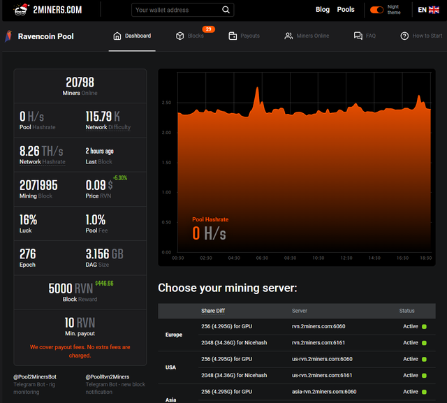Click the 2 hours ago Last Block value

(99, 151)
